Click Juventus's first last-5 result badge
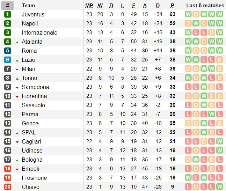The image size is (226, 191). pyautogui.click(x=188, y=14)
